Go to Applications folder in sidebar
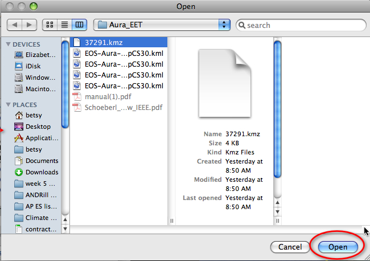370x261 pixels. point(40,138)
